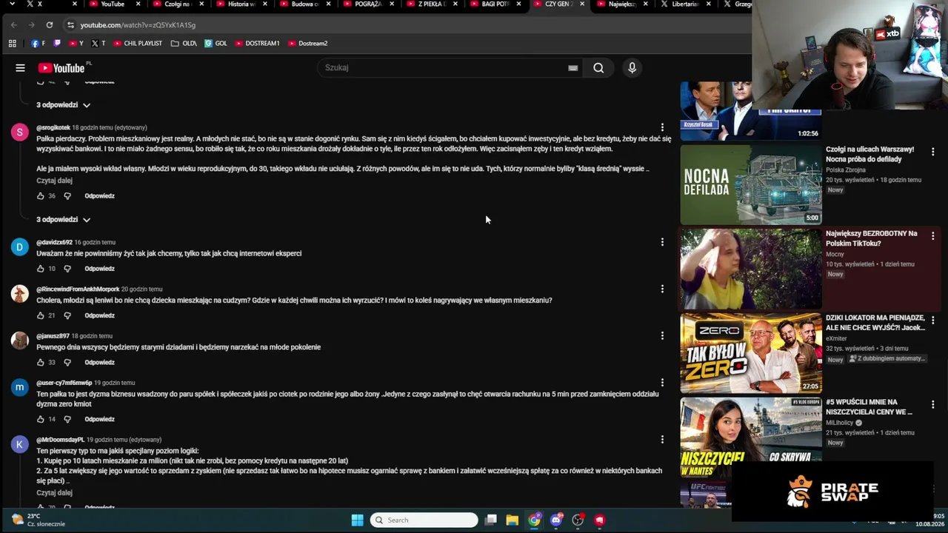Open the on-screen keyboard in the search box
The height and width of the screenshot is (533, 948).
pos(573,68)
